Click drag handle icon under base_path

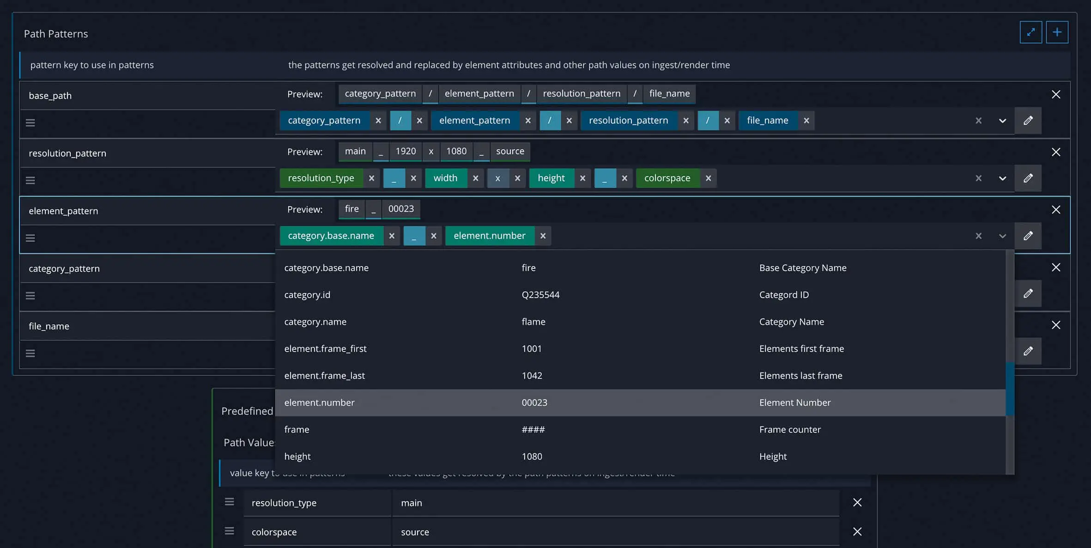tap(30, 123)
